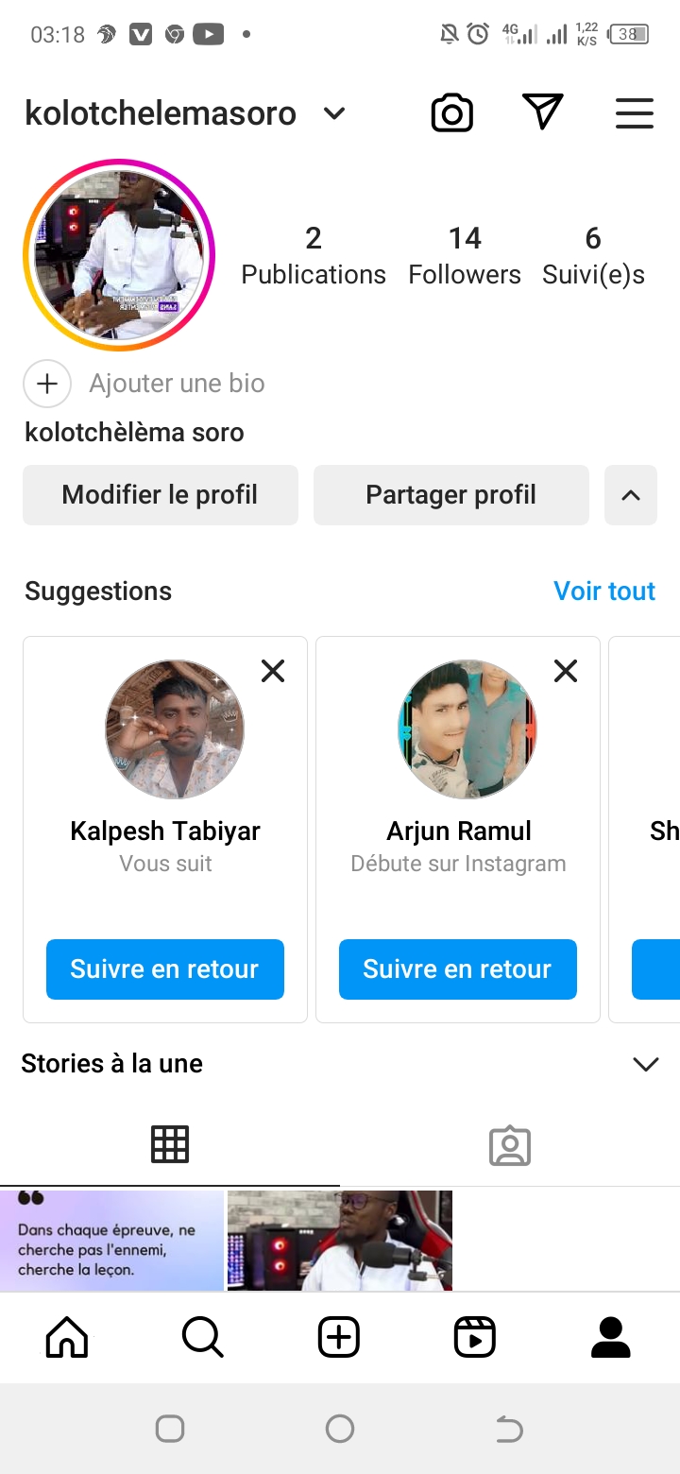Expand Stories à la une section
This screenshot has width=680, height=1474.
point(646,1064)
